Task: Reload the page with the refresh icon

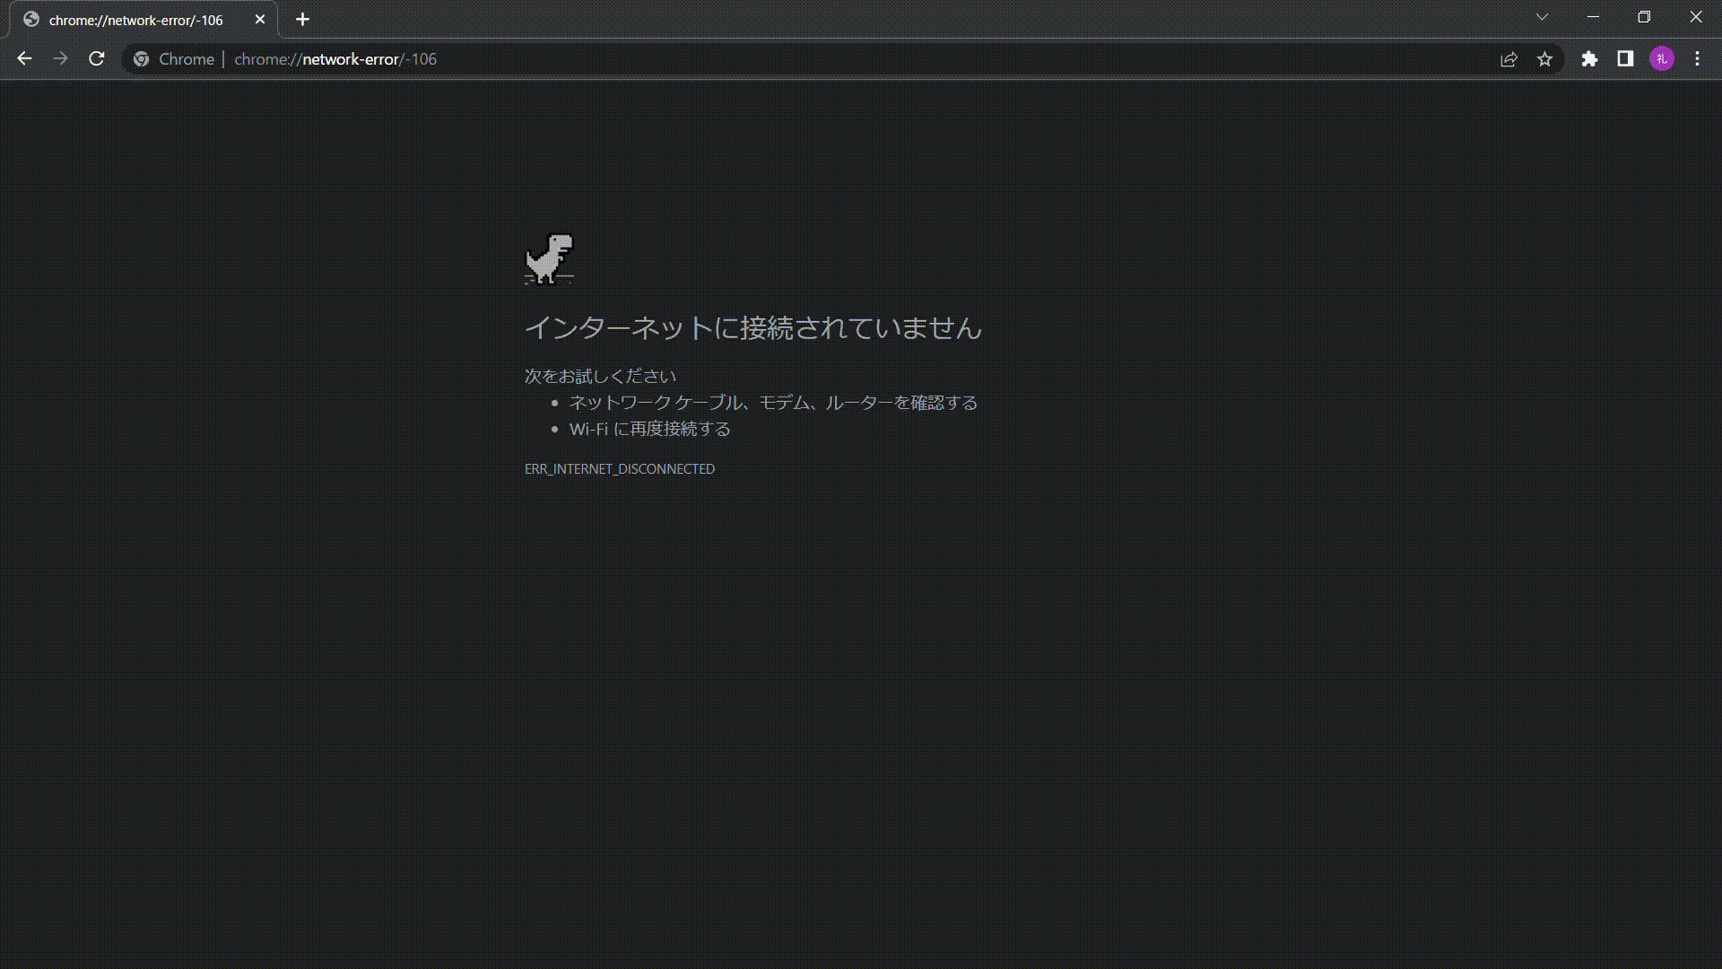Action: click(96, 58)
